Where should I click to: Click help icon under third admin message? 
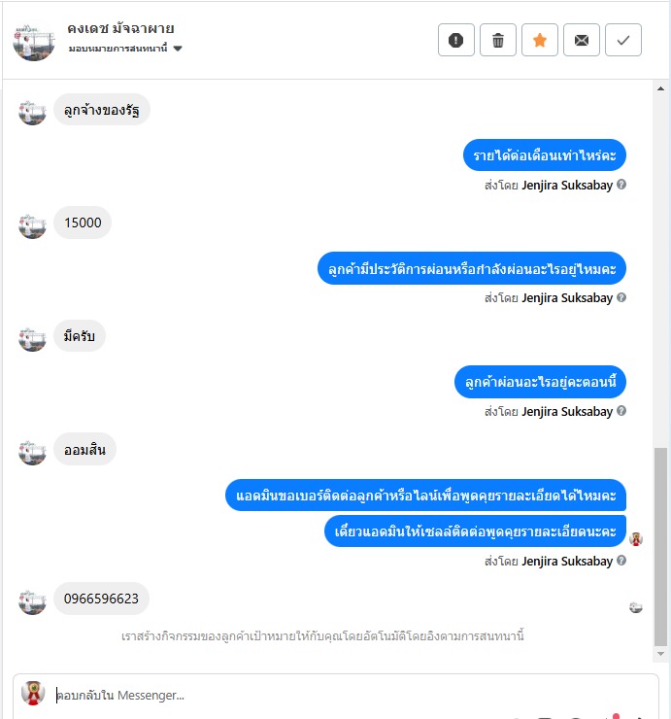tap(621, 411)
